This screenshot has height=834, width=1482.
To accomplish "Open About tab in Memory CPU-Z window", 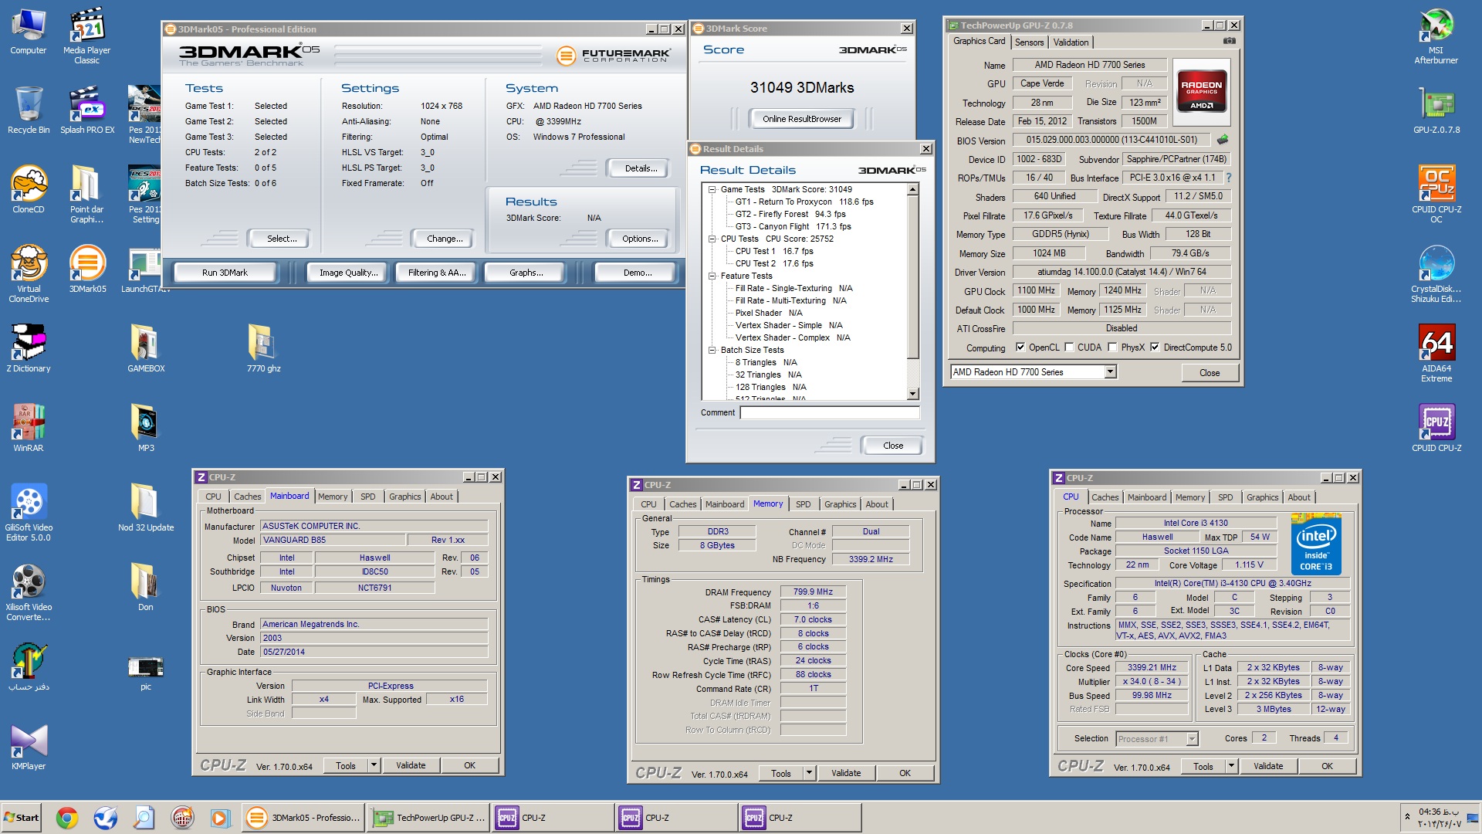I will [x=876, y=504].
